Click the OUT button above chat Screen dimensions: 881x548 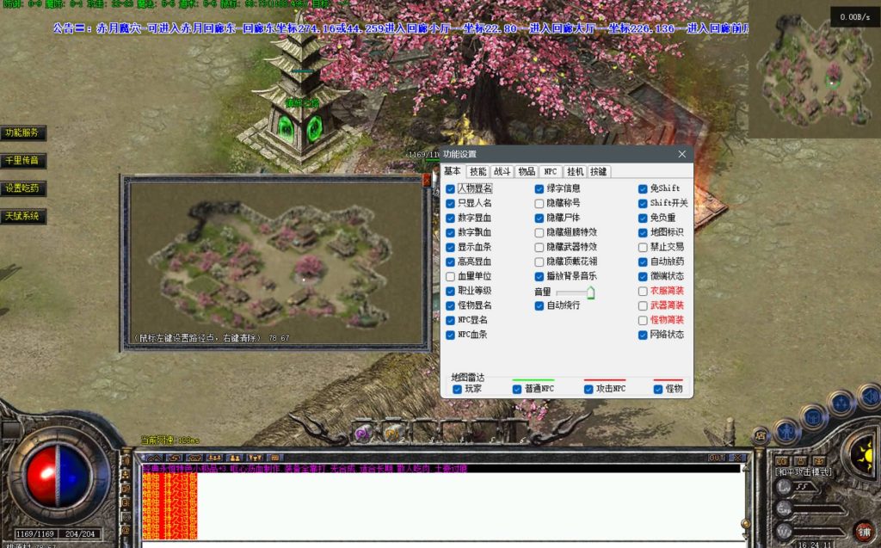point(717,458)
